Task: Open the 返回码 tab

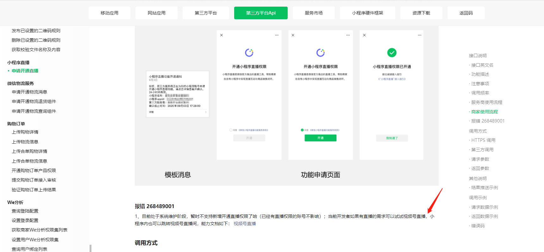Action: [x=466, y=13]
